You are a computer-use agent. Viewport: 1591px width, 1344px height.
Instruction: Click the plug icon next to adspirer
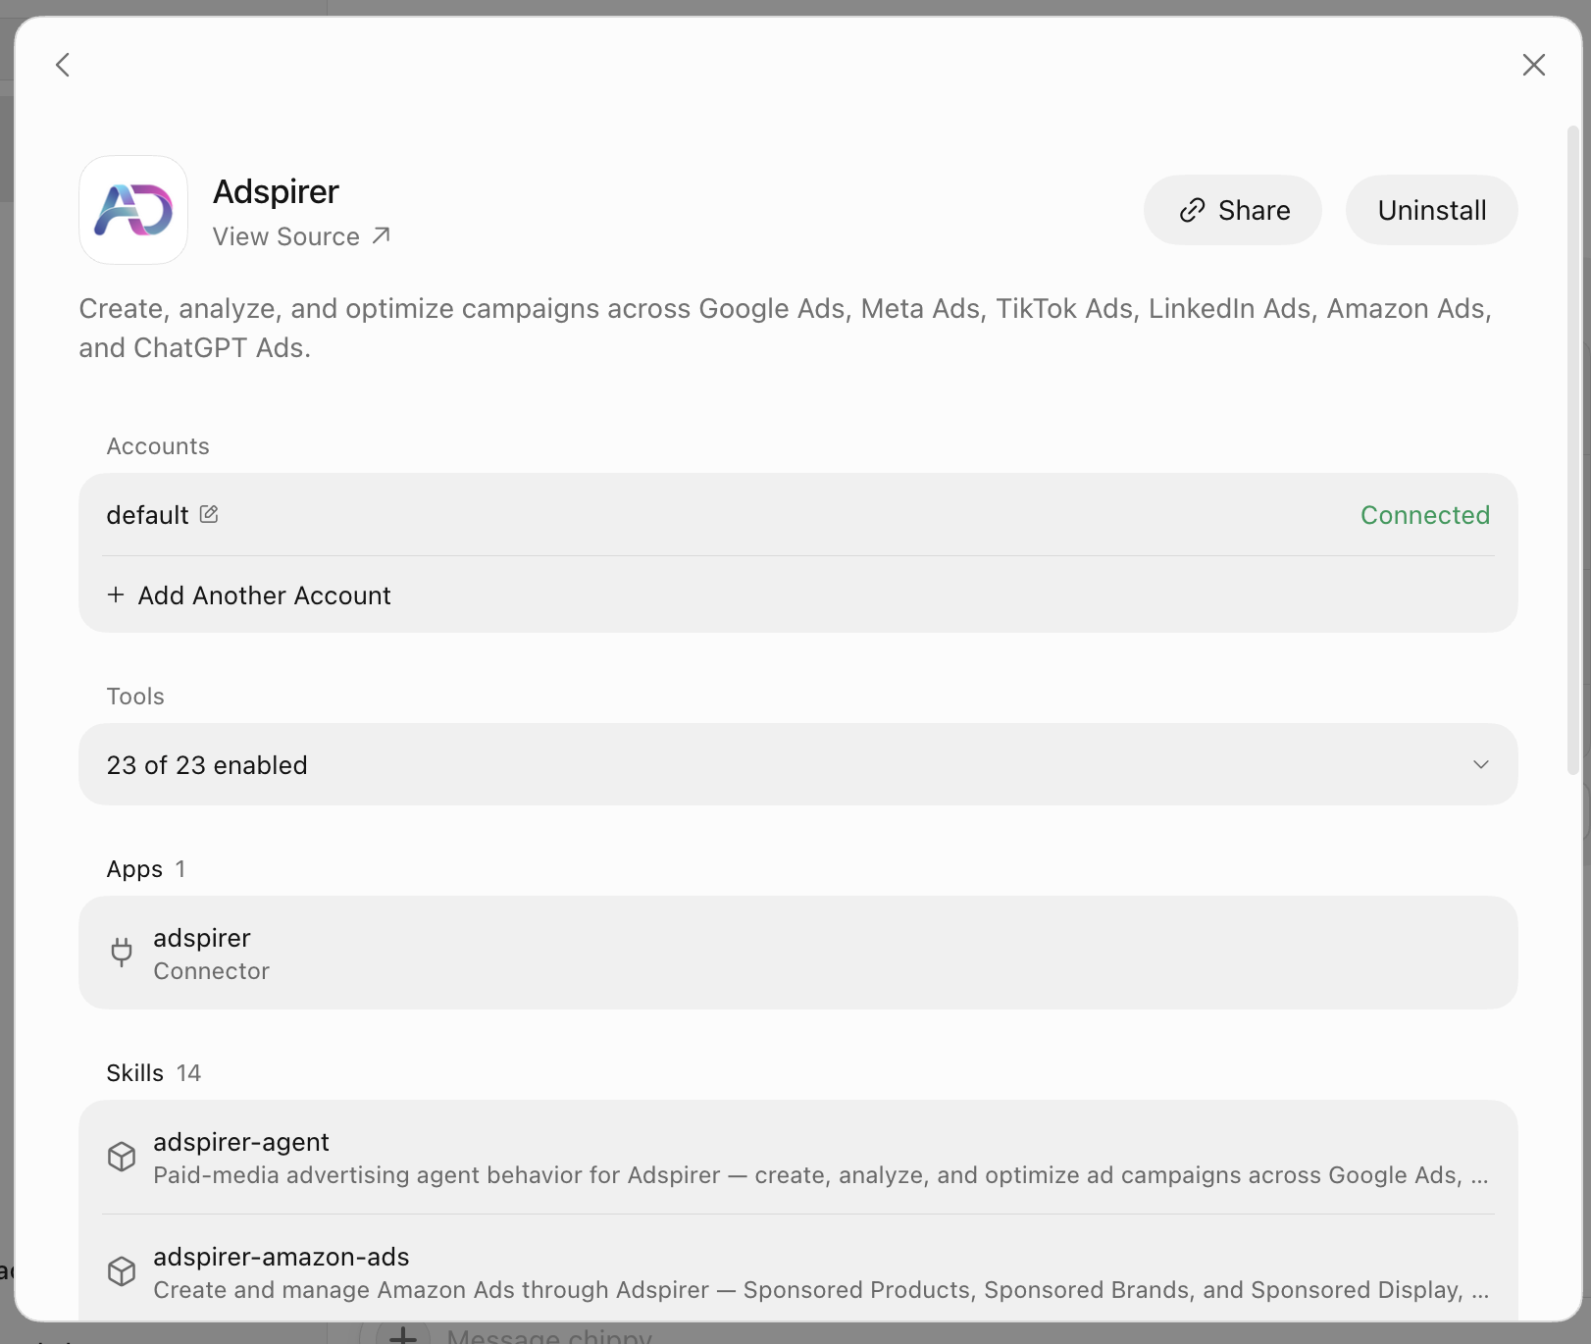(122, 953)
